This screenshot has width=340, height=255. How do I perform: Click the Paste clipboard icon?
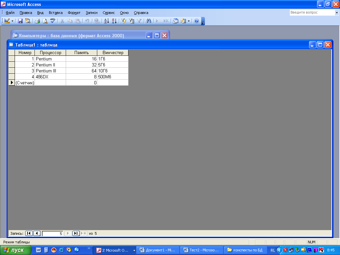click(78, 21)
